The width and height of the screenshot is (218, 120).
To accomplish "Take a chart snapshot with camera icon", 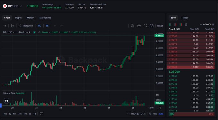I will click(152, 26).
